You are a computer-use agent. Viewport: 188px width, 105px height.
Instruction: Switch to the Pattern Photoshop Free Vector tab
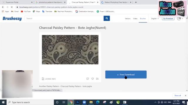(116, 2)
